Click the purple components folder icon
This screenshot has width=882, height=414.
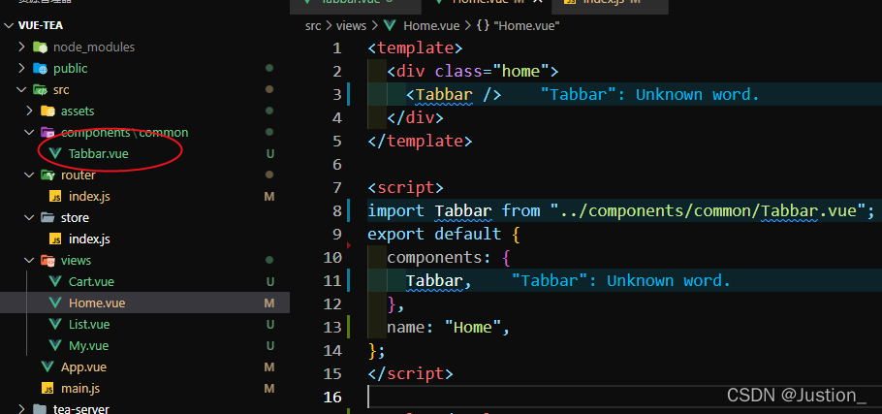47,132
